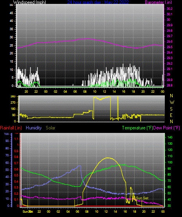Click the "Windspeed (mph)" axis title

(29, 2)
